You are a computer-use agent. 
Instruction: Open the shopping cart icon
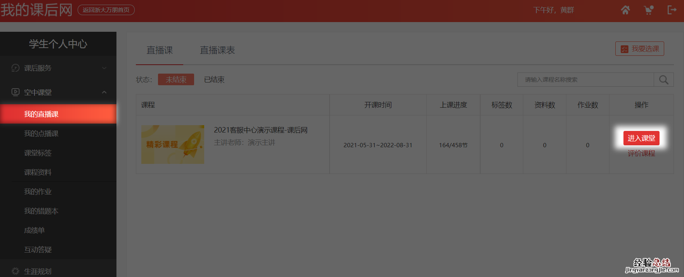pyautogui.click(x=648, y=10)
